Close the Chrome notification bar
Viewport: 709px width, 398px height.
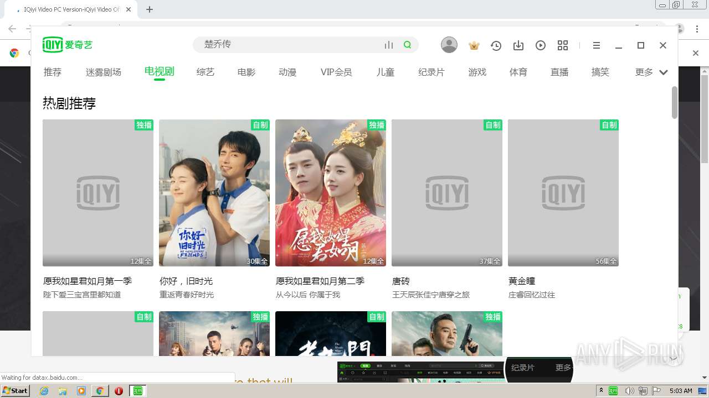(x=696, y=53)
